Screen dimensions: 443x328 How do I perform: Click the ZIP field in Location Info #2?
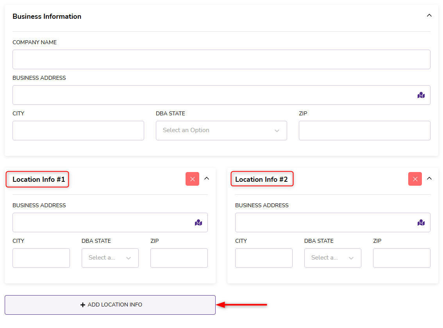[402, 258]
